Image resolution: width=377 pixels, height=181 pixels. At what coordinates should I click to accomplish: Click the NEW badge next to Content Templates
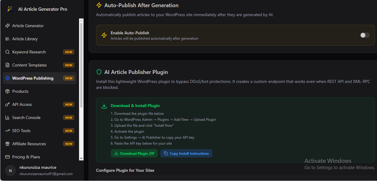point(69,65)
